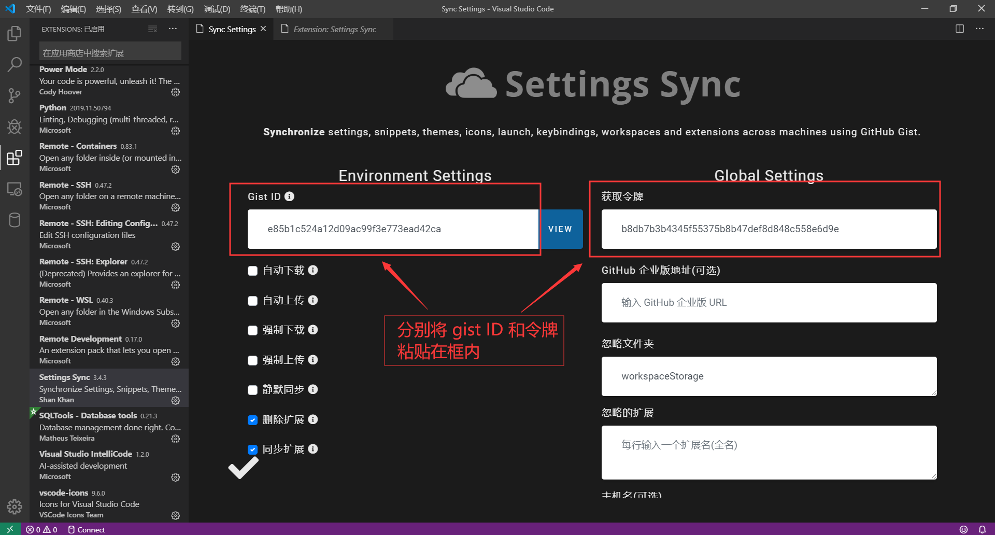This screenshot has width=995, height=535.
Task: Open manage gear for Remote - Containers
Action: (176, 170)
